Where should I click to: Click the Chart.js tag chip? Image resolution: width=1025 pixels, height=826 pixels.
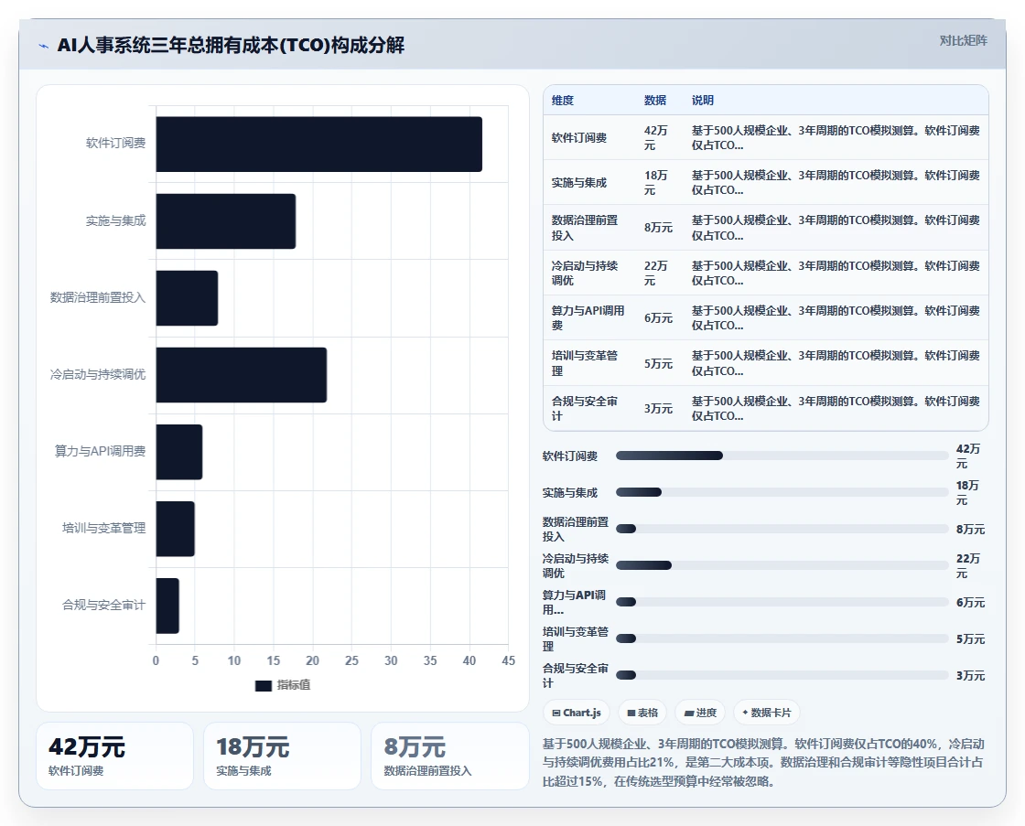pos(577,713)
